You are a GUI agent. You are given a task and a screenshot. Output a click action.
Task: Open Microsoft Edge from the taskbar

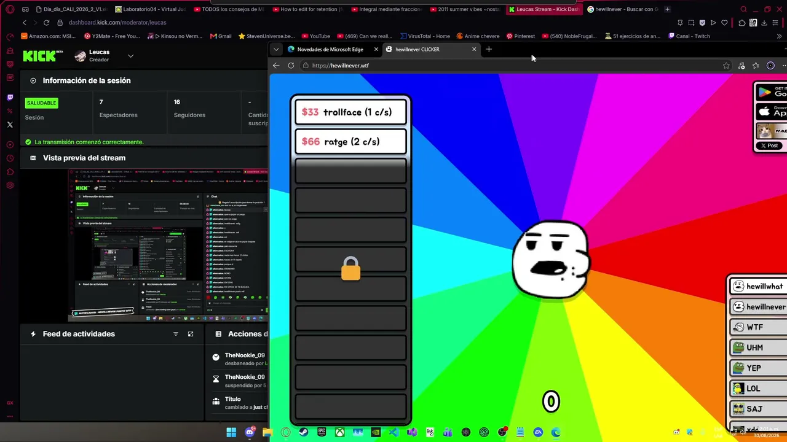tap(556, 432)
